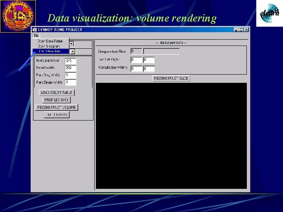Click the button below RECONSTRUCT VOLUME
The height and width of the screenshot is (212, 283).
pos(57,115)
